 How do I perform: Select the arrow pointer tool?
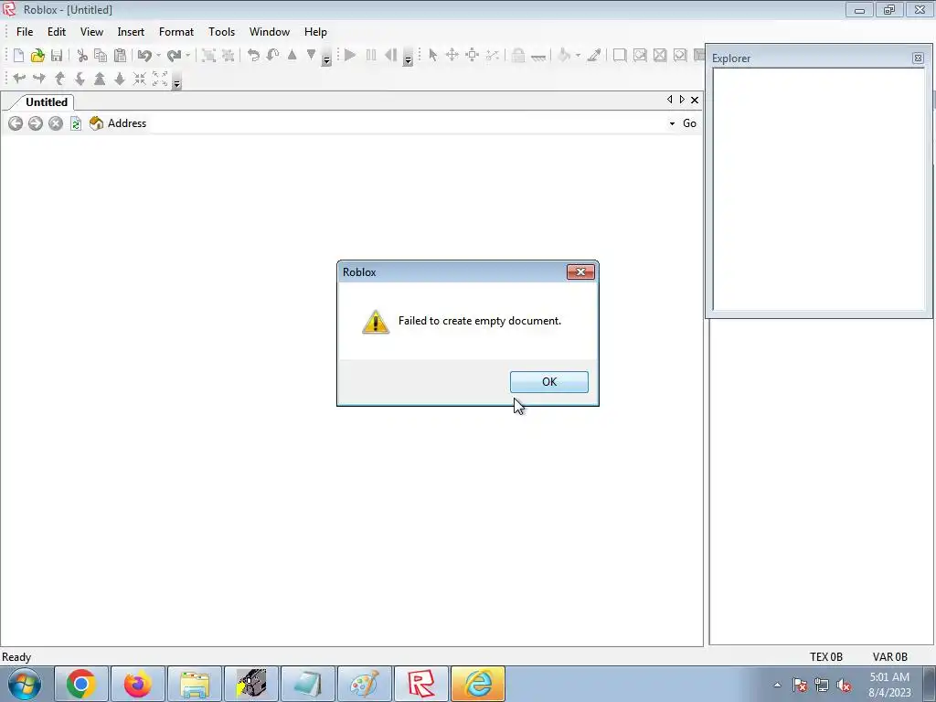click(x=433, y=56)
